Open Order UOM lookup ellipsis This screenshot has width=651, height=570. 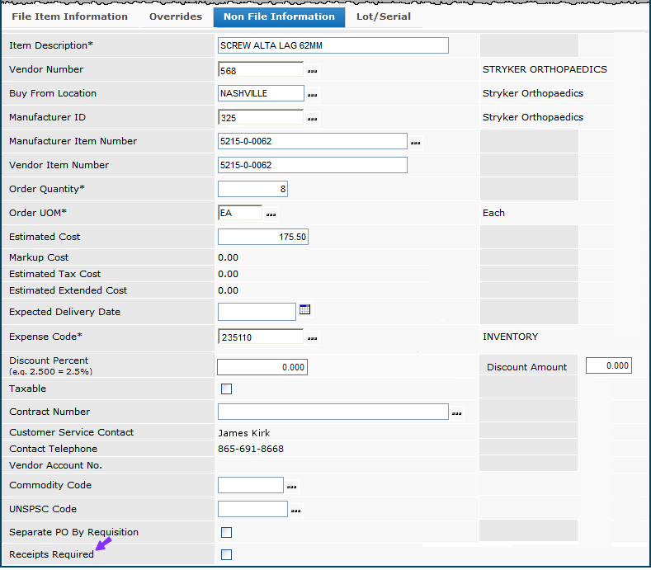[x=271, y=214]
